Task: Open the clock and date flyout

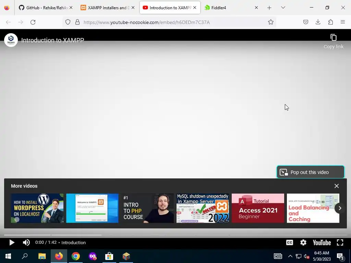Action: tap(322, 256)
